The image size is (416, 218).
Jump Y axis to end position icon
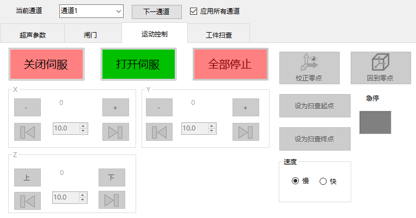pyautogui.click(x=246, y=132)
